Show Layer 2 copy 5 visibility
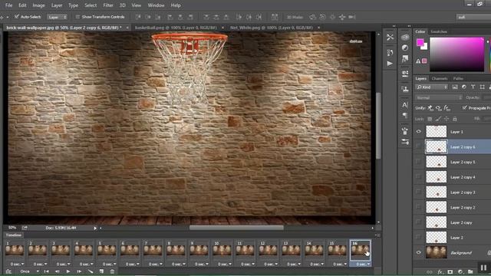Screen dimensions: 491x276 [x=419, y=162]
